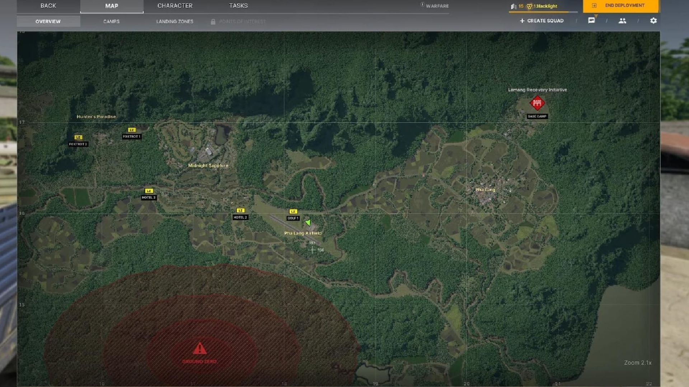689x387 pixels.
Task: Click the Create Squad button
Action: [542, 21]
